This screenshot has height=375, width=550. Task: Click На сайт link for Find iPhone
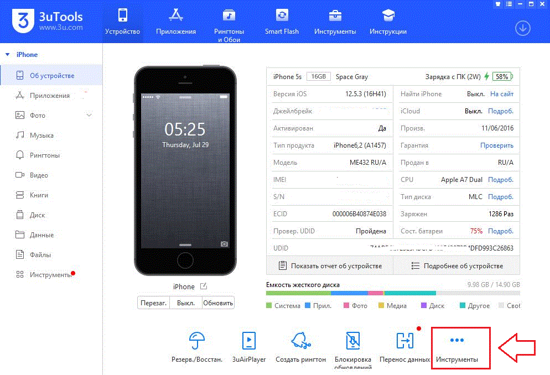(x=502, y=94)
